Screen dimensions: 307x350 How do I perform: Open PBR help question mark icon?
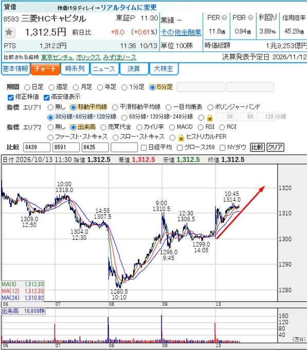tap(250, 17)
